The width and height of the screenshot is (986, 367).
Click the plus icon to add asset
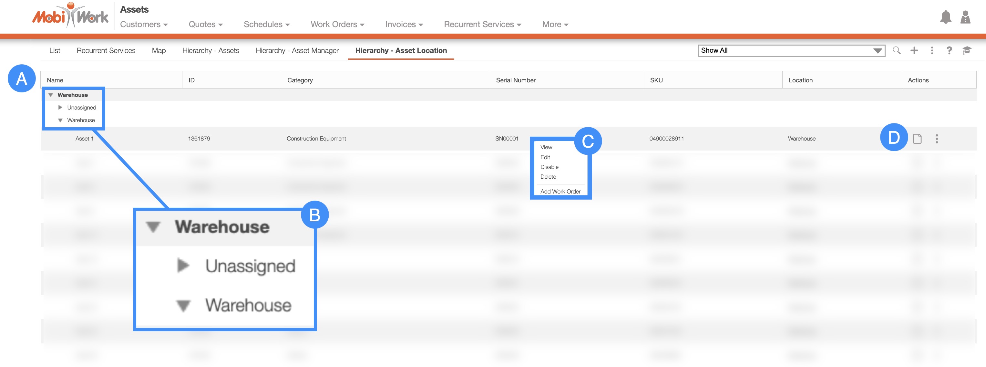914,50
